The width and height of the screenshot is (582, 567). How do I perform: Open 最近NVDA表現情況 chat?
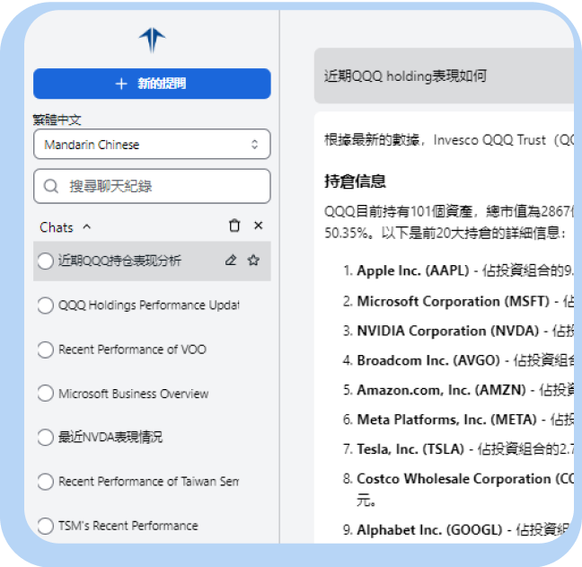pyautogui.click(x=110, y=437)
